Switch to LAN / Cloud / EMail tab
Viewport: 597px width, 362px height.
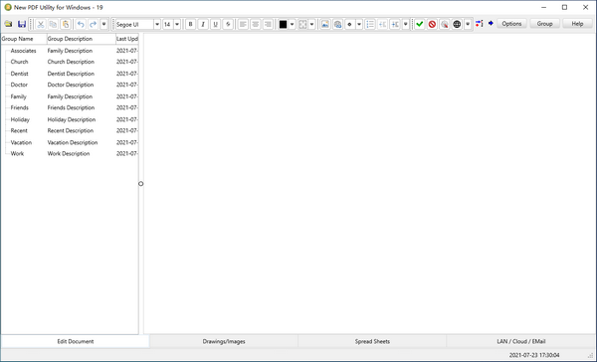pyautogui.click(x=520, y=341)
